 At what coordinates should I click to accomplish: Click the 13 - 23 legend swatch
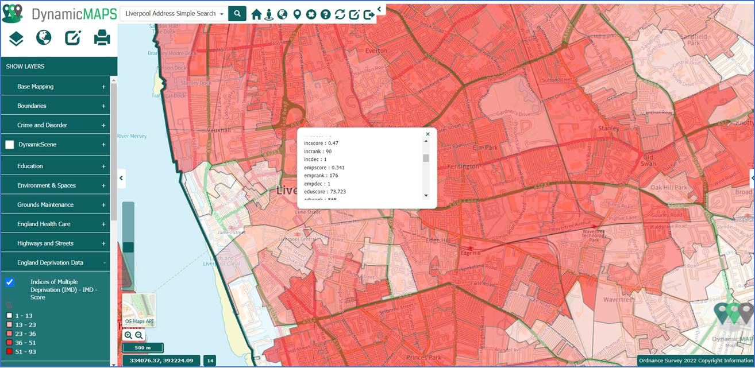coord(9,325)
